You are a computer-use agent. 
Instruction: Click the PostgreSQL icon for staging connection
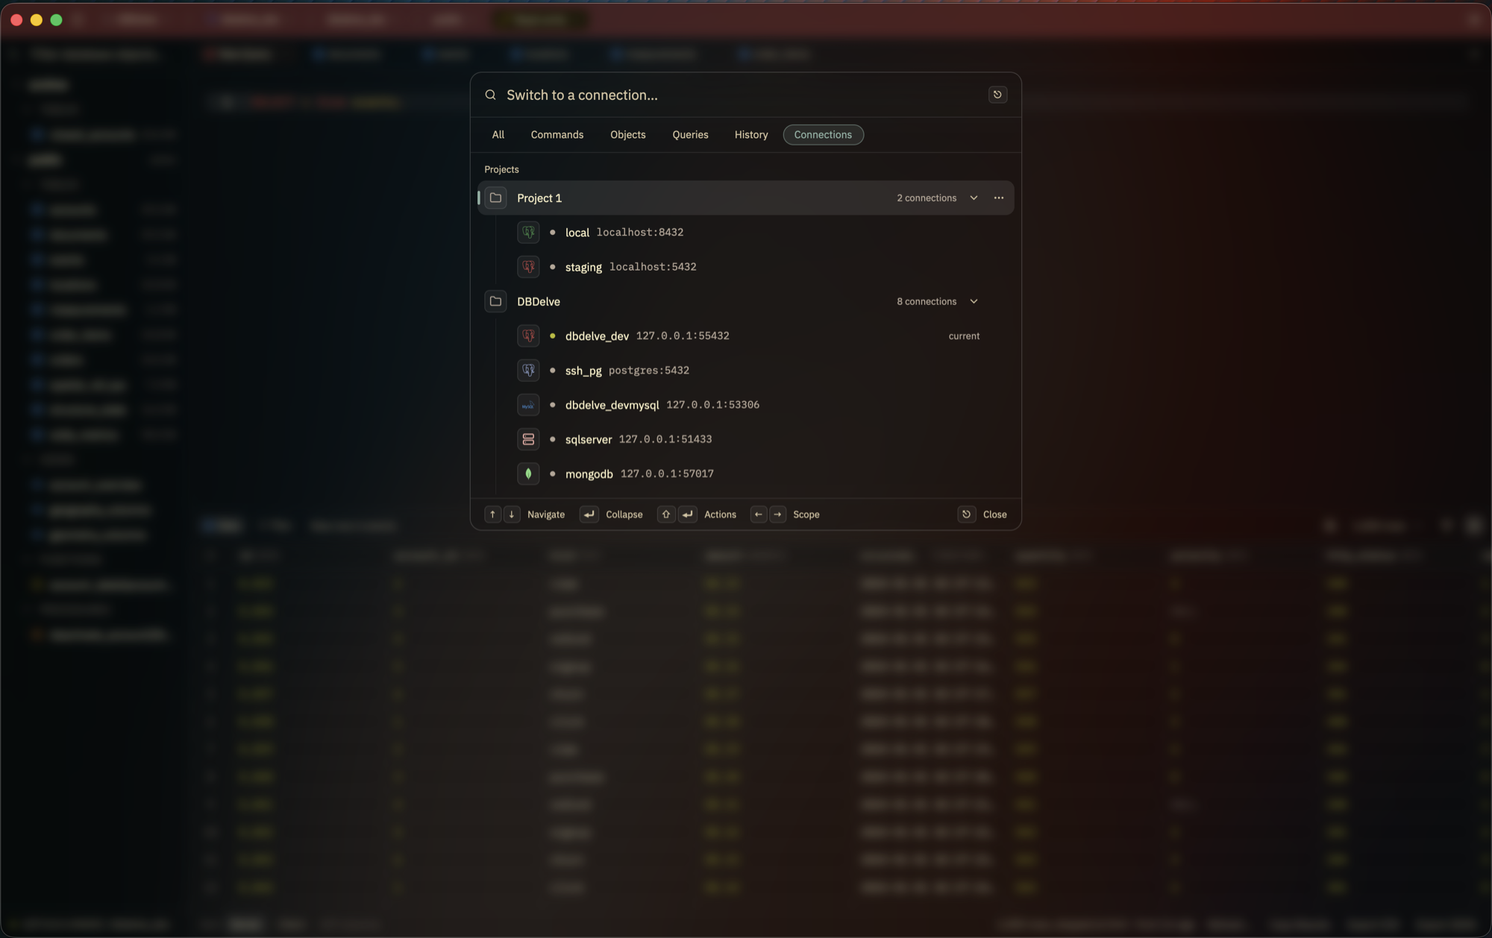pyautogui.click(x=528, y=266)
